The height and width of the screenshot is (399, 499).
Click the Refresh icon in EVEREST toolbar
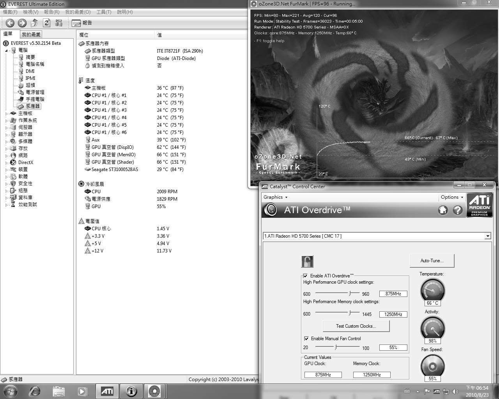pos(47,23)
